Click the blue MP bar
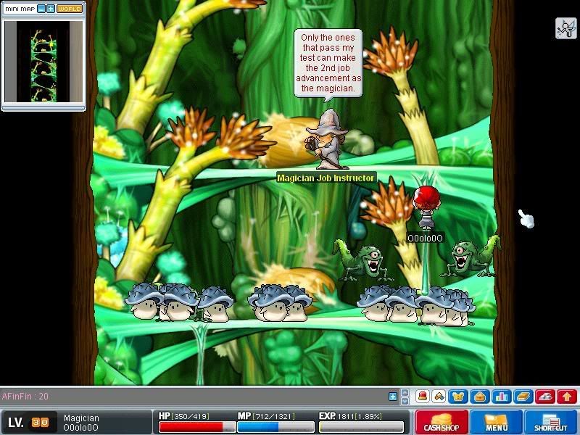The width and height of the screenshot is (580, 435). coord(275,427)
